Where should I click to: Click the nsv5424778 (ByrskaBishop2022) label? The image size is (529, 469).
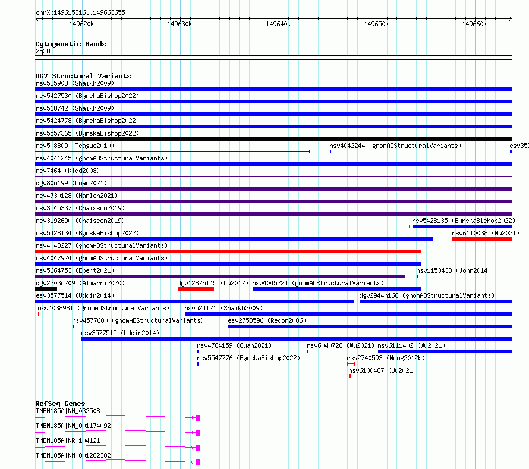click(x=87, y=121)
